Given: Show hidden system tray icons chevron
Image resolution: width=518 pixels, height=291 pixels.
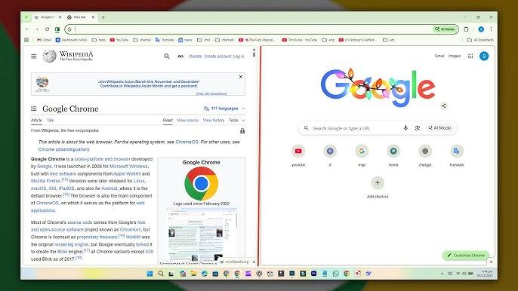Looking at the screenshot, I should pyautogui.click(x=442, y=274).
